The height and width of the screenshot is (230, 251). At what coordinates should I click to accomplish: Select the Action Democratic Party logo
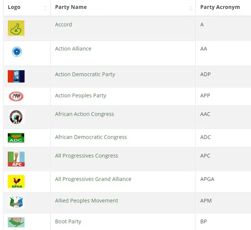click(16, 77)
